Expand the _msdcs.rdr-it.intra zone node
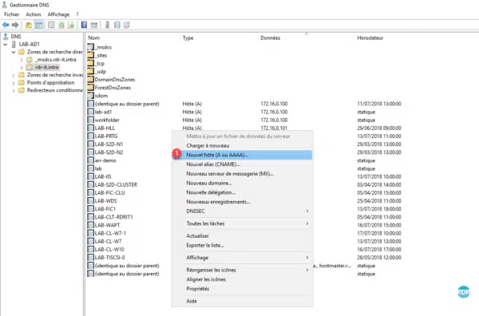Screen dimensions: 479x316 [x=22, y=60]
